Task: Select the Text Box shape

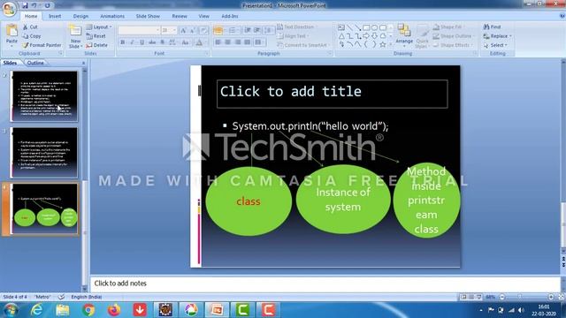Action: coord(341,27)
